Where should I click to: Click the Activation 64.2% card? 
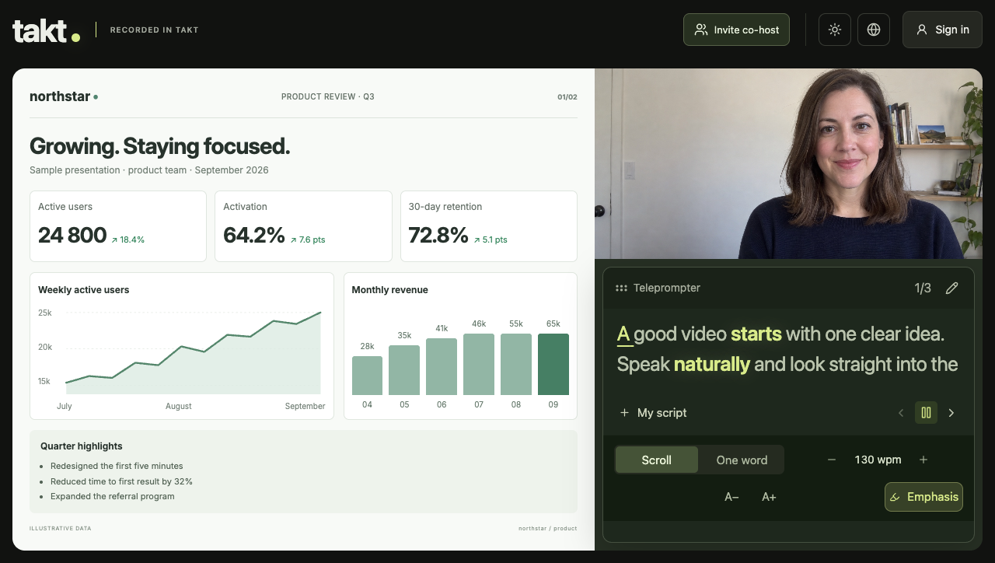click(x=303, y=226)
